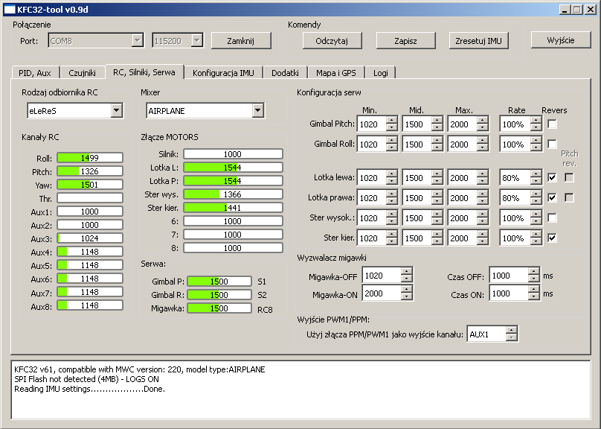
Task: Click the KFC32-tool title bar app icon
Action: point(9,9)
